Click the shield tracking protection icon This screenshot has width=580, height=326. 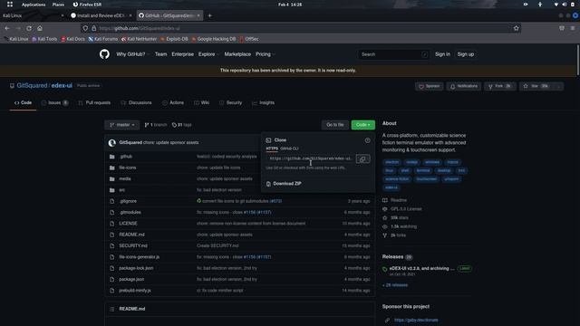(x=85, y=28)
